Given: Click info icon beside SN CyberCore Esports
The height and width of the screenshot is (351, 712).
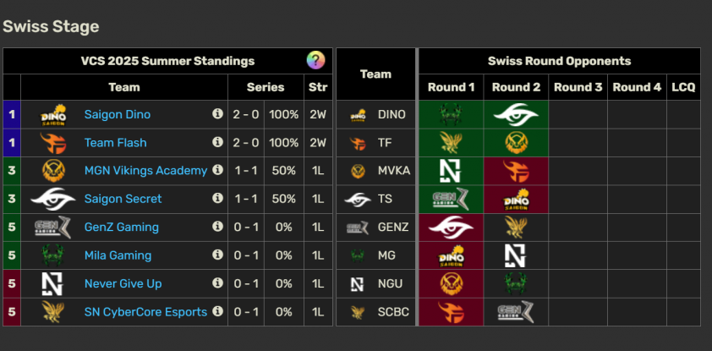Looking at the screenshot, I should point(217,311).
